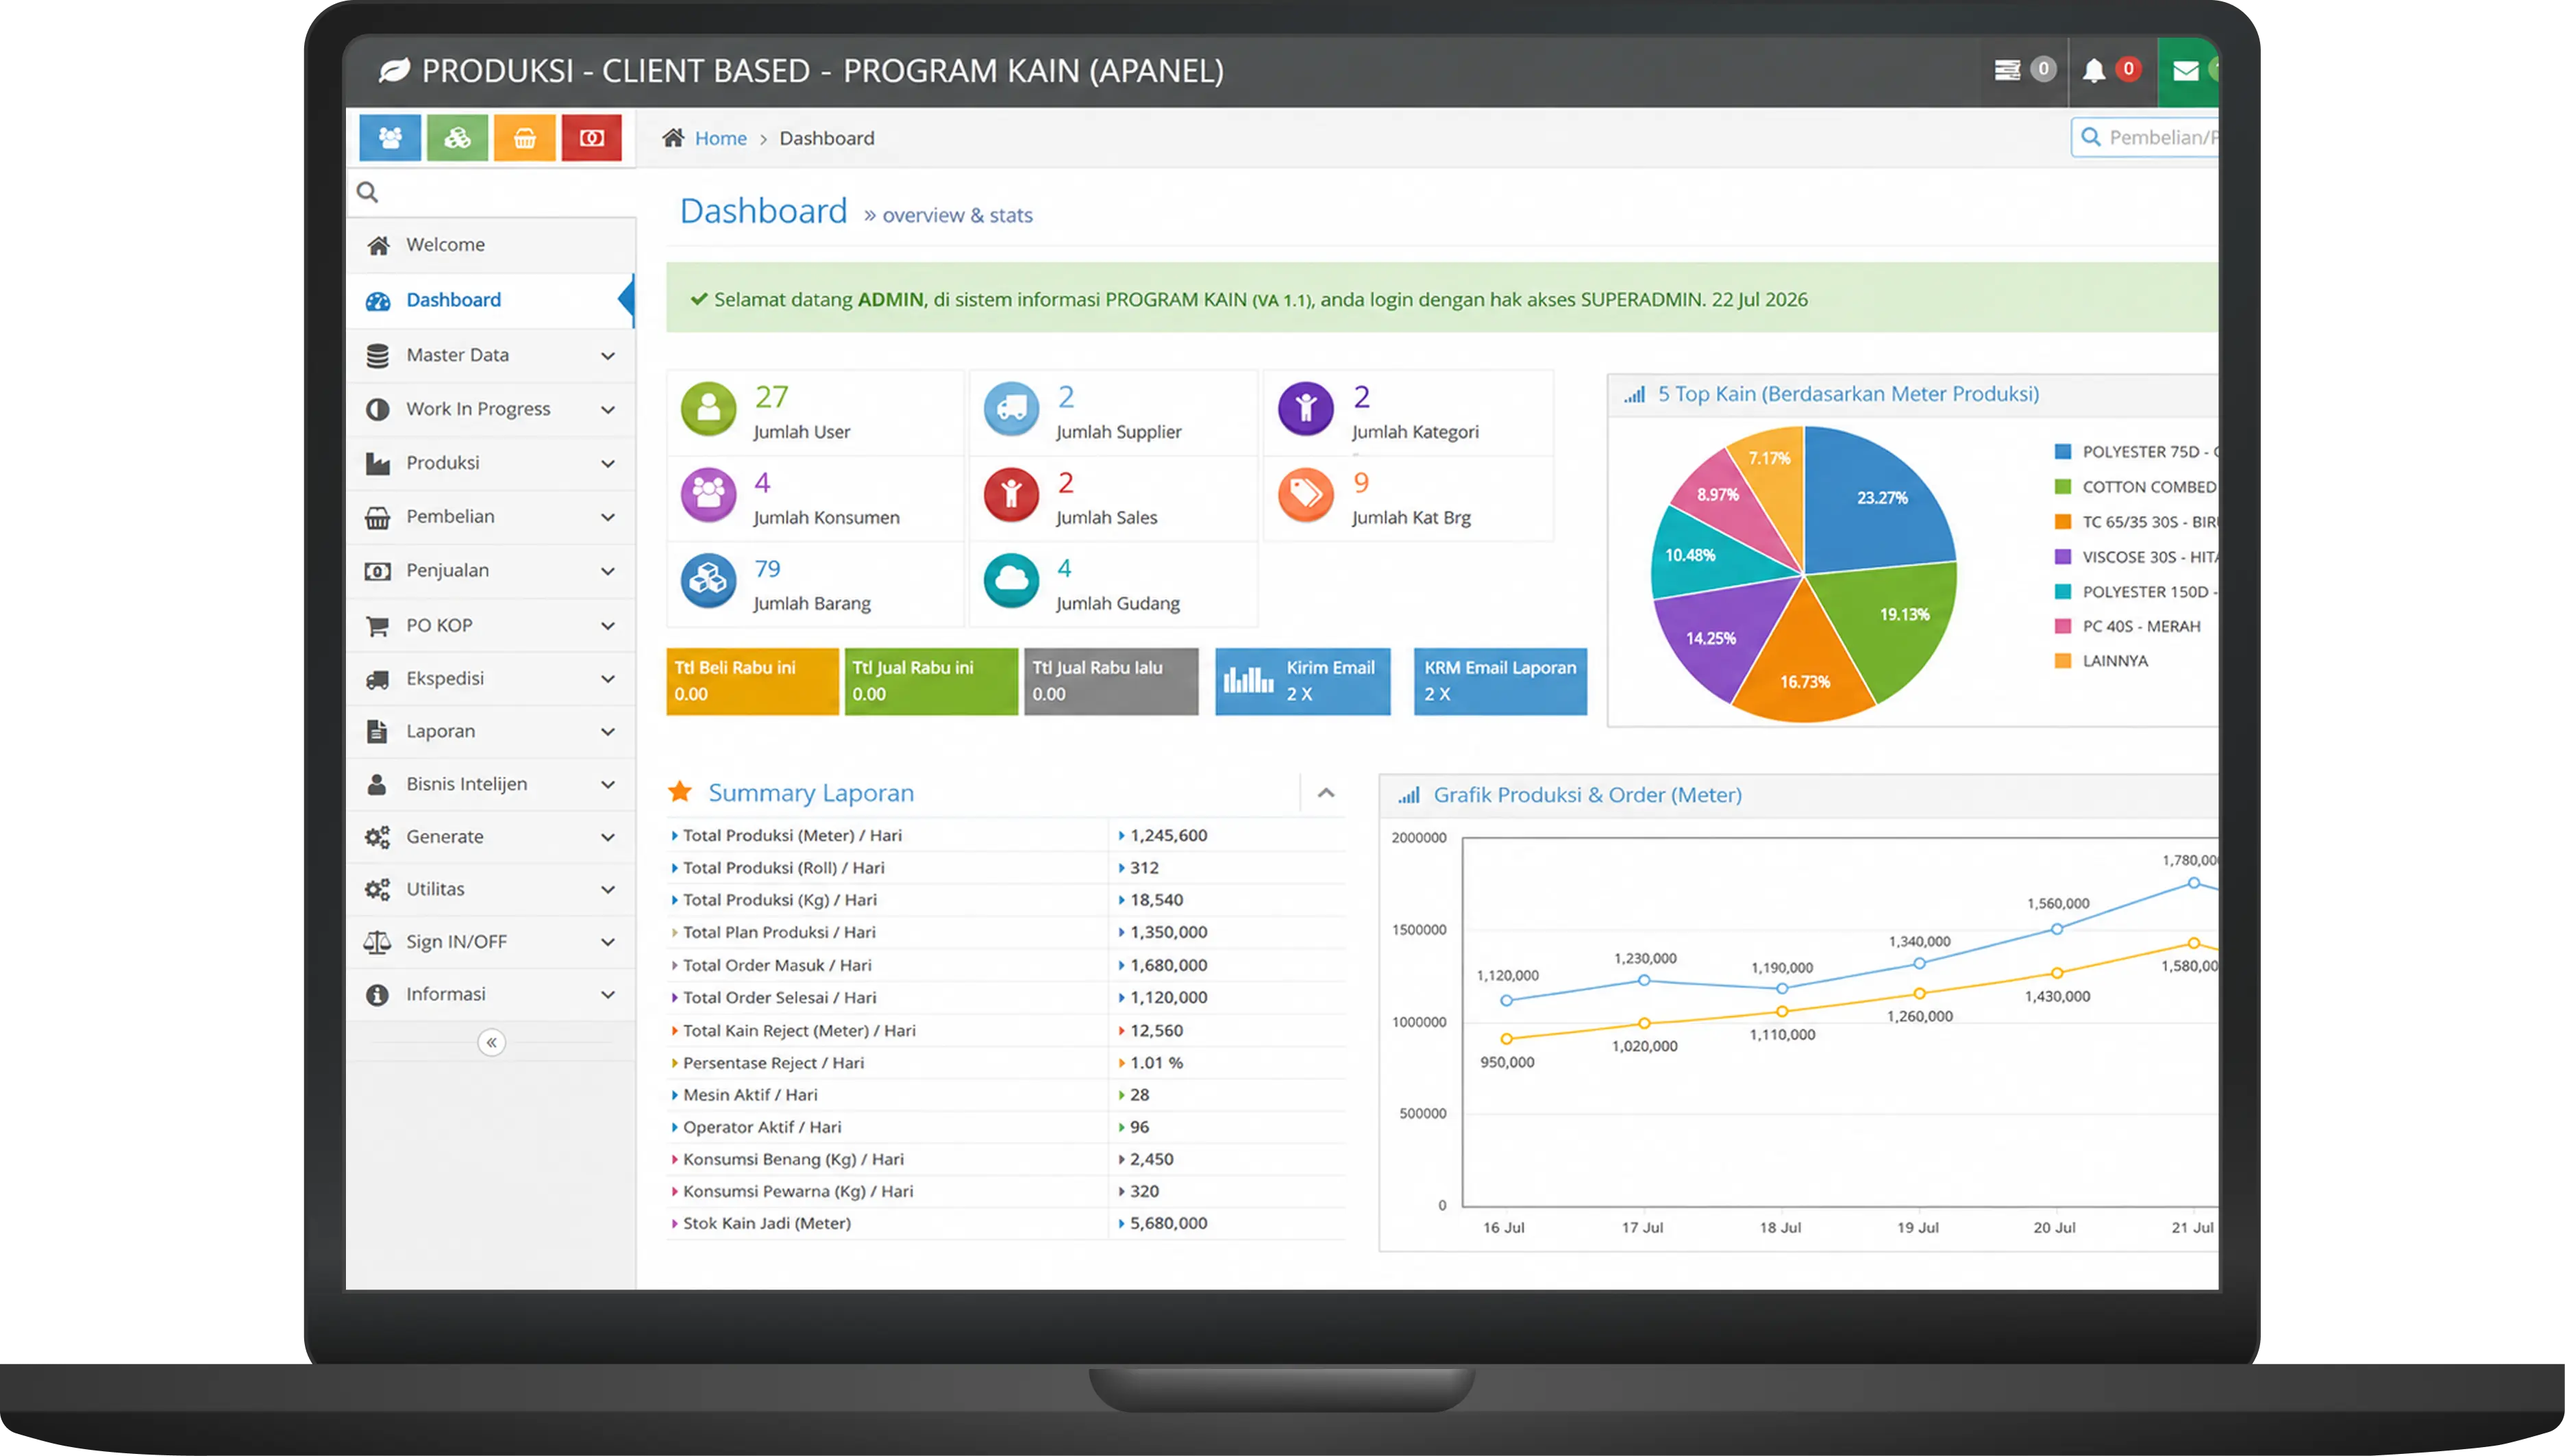Click the blue users shortcut icon

point(390,137)
